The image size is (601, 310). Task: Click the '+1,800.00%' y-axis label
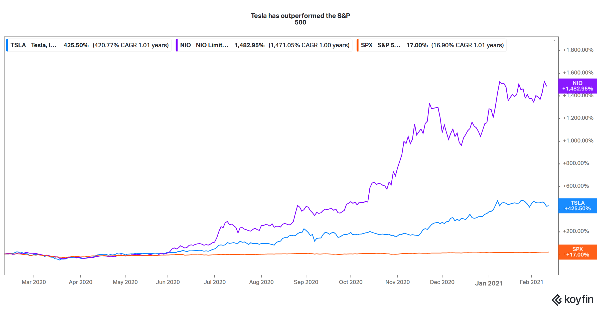pyautogui.click(x=578, y=50)
